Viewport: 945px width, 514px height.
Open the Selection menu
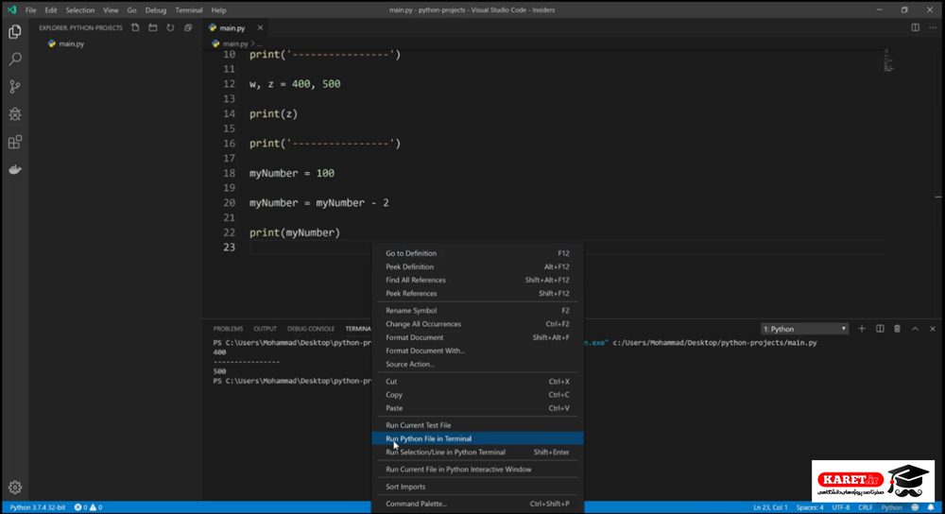pyautogui.click(x=80, y=10)
